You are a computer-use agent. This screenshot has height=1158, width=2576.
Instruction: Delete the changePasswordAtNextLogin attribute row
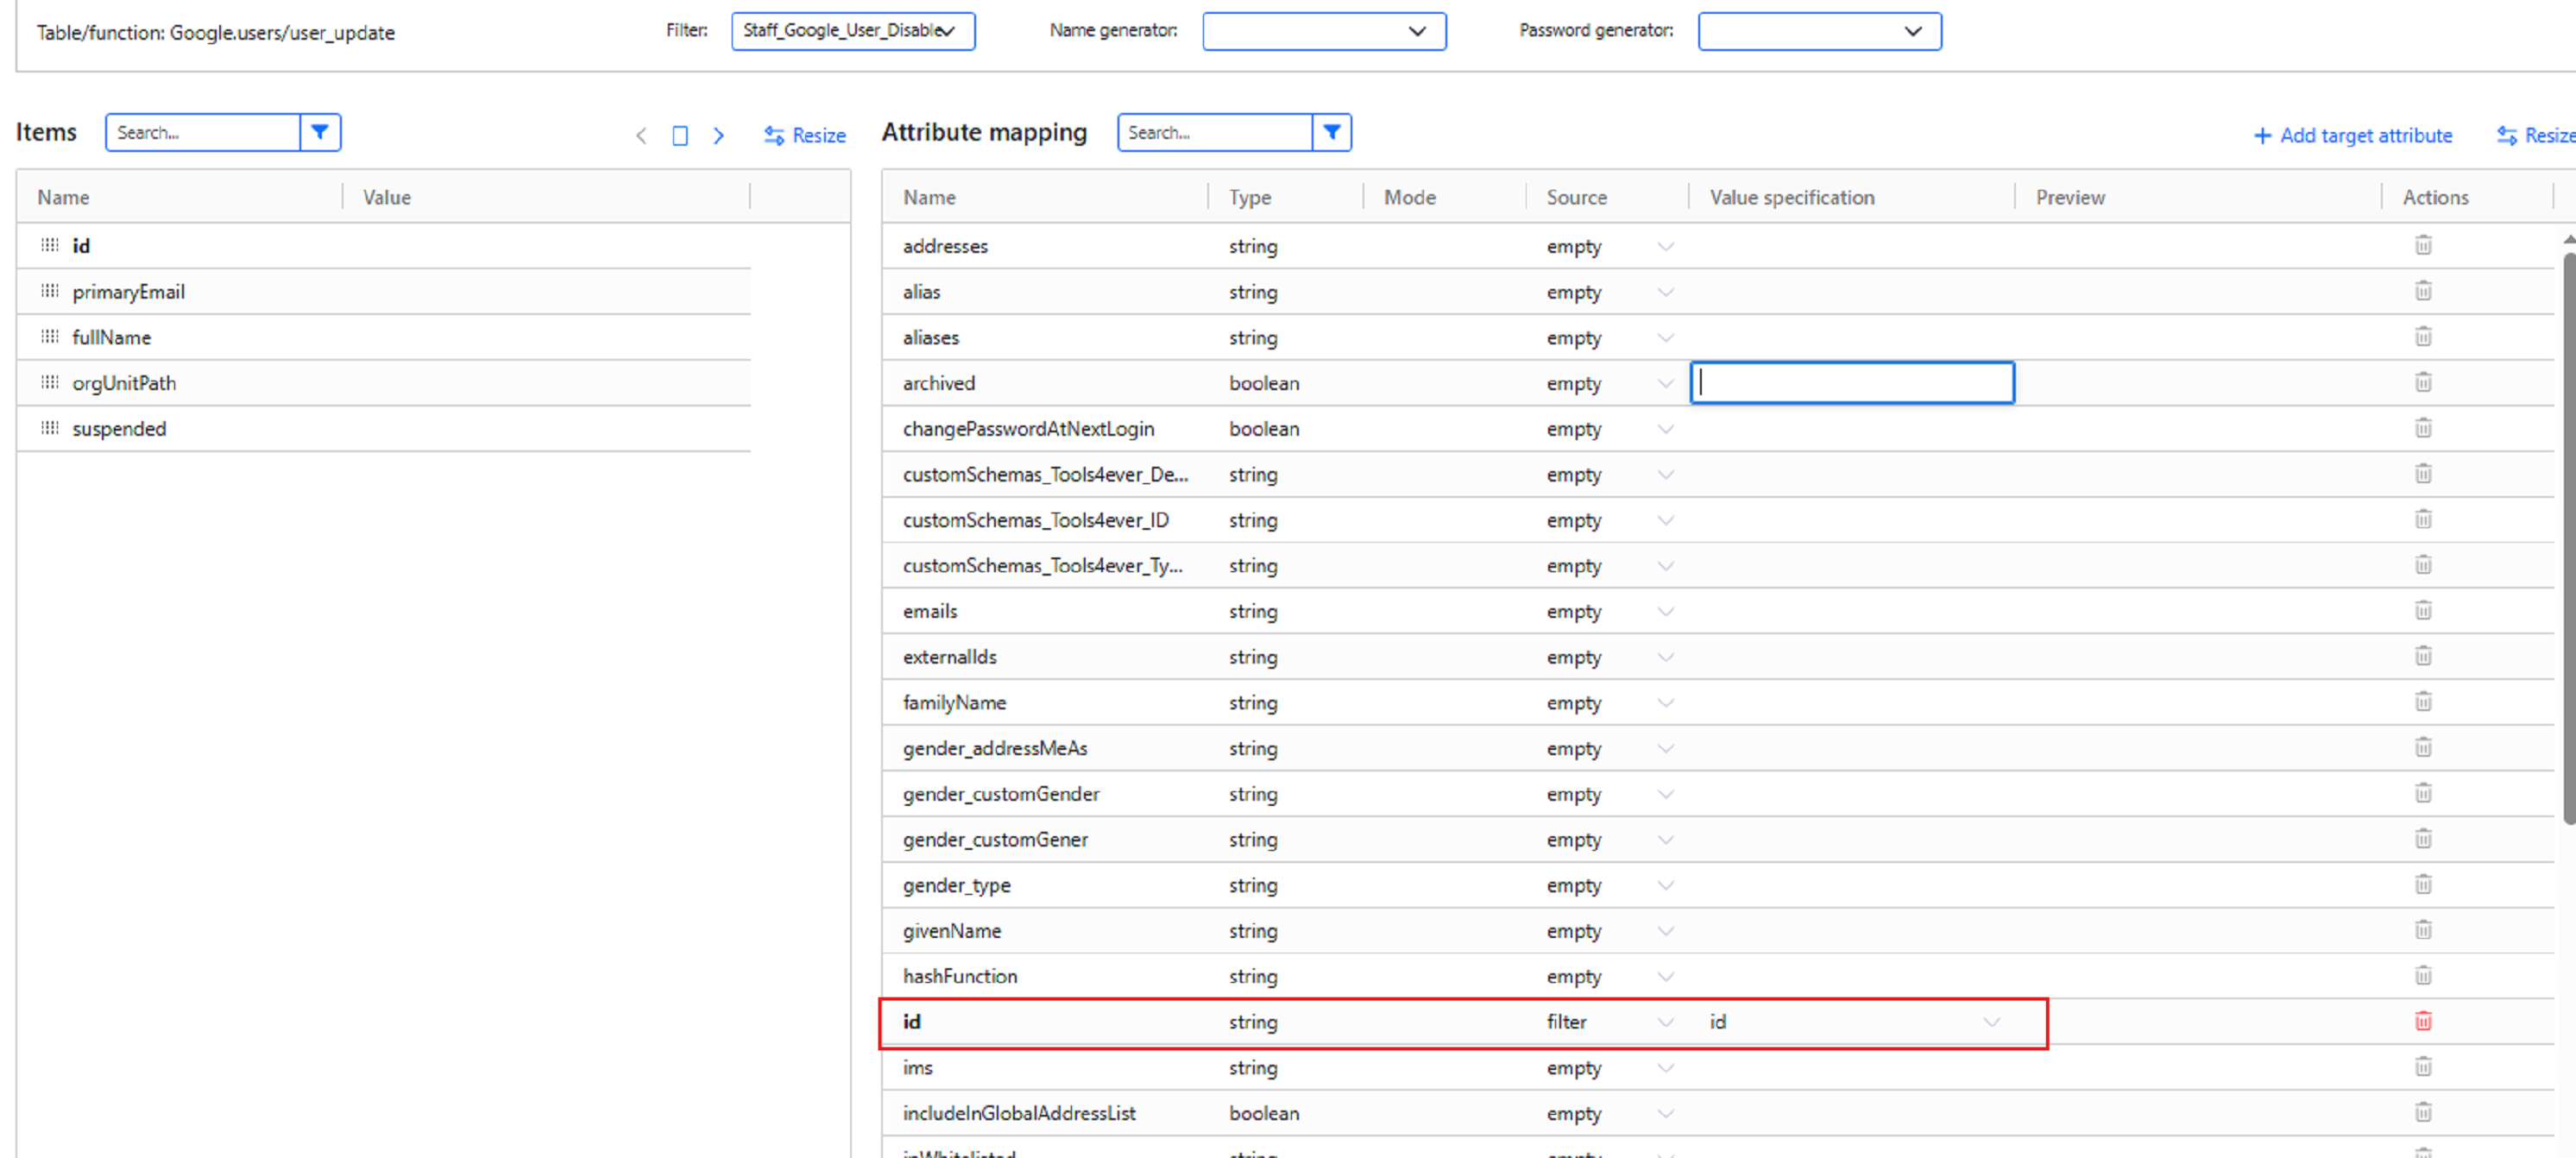pos(2423,428)
